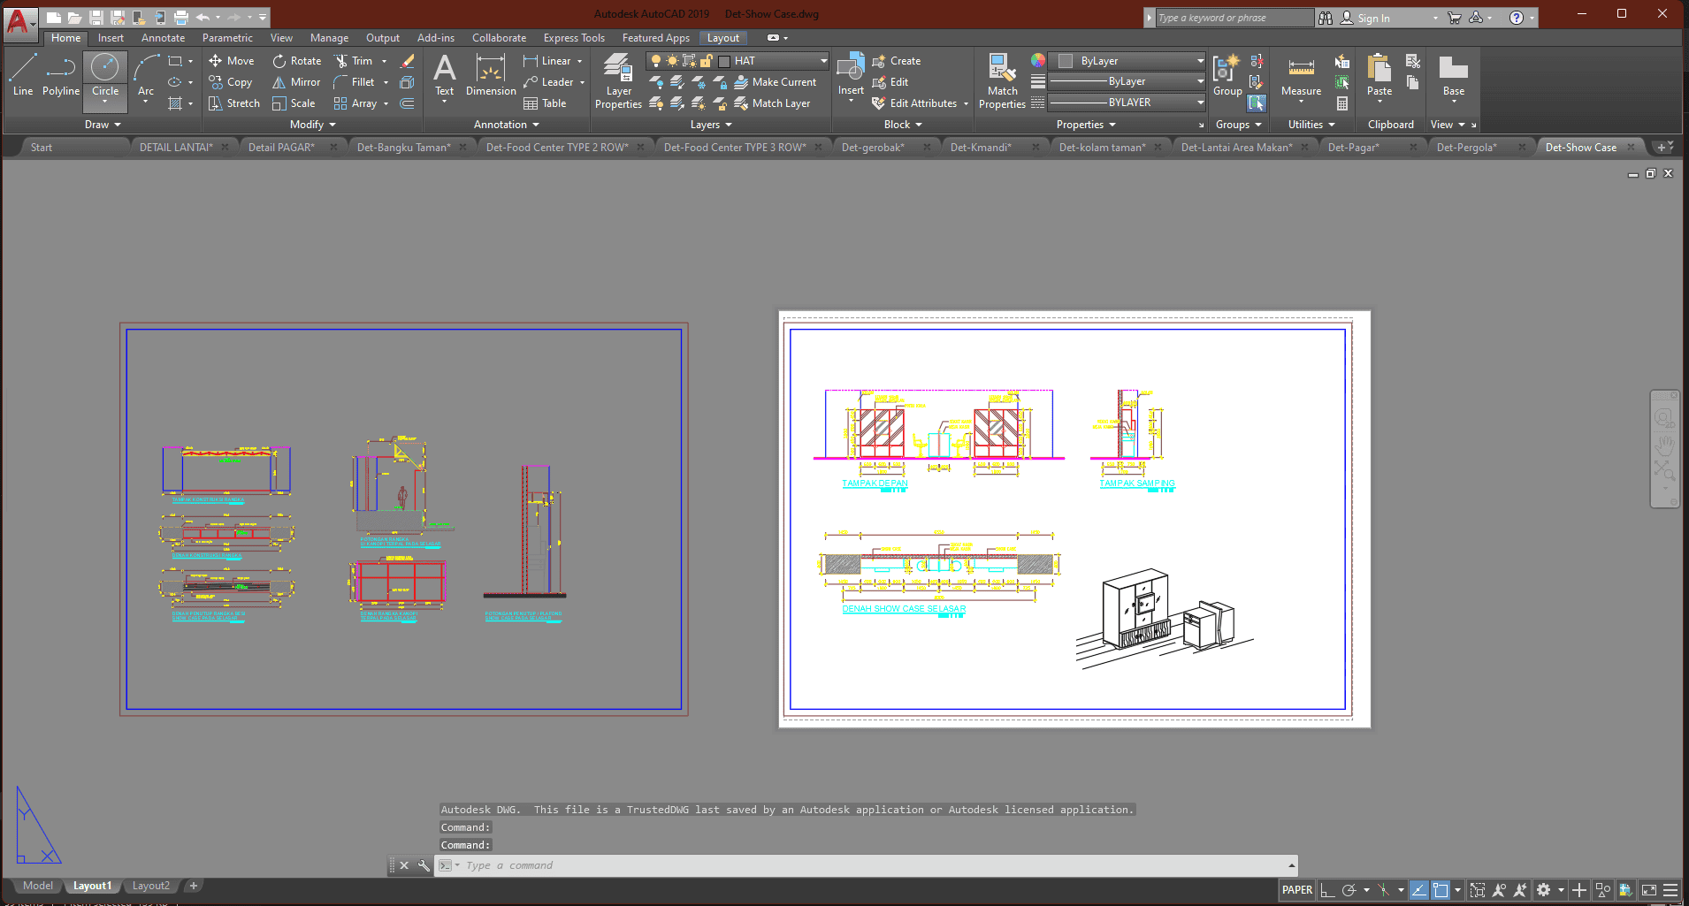Open the Annotate ribbon tab

click(163, 38)
